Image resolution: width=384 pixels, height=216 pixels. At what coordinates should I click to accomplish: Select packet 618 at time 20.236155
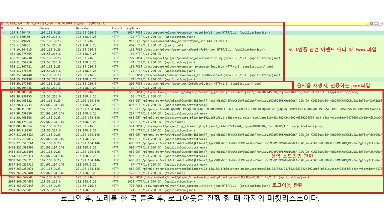(192, 97)
